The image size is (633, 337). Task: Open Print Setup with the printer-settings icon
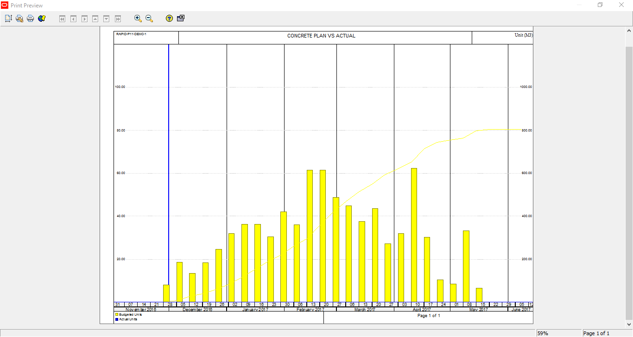19,19
